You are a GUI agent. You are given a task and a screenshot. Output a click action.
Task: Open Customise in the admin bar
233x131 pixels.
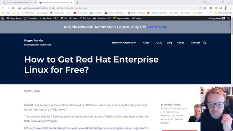(30, 18)
